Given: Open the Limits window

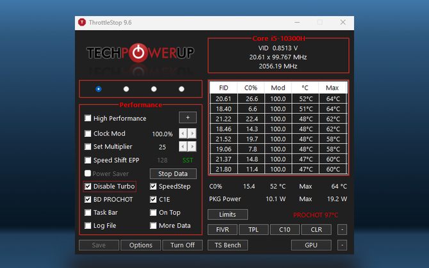Looking at the screenshot, I should [228, 215].
